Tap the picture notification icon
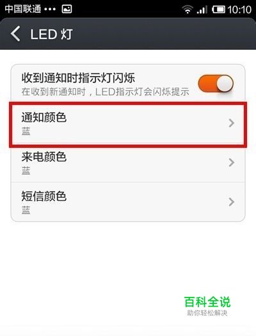This screenshot has width=256, height=336. tap(67, 9)
